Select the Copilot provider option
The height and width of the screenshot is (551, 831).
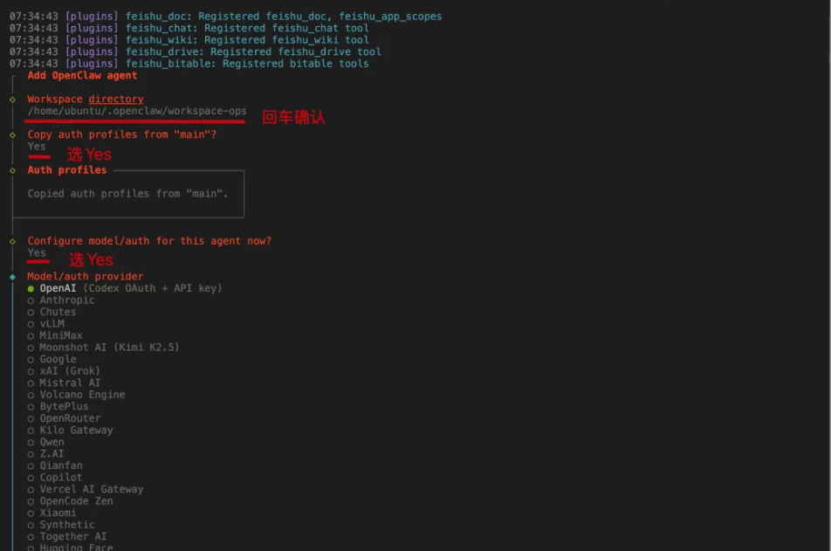tap(55, 478)
